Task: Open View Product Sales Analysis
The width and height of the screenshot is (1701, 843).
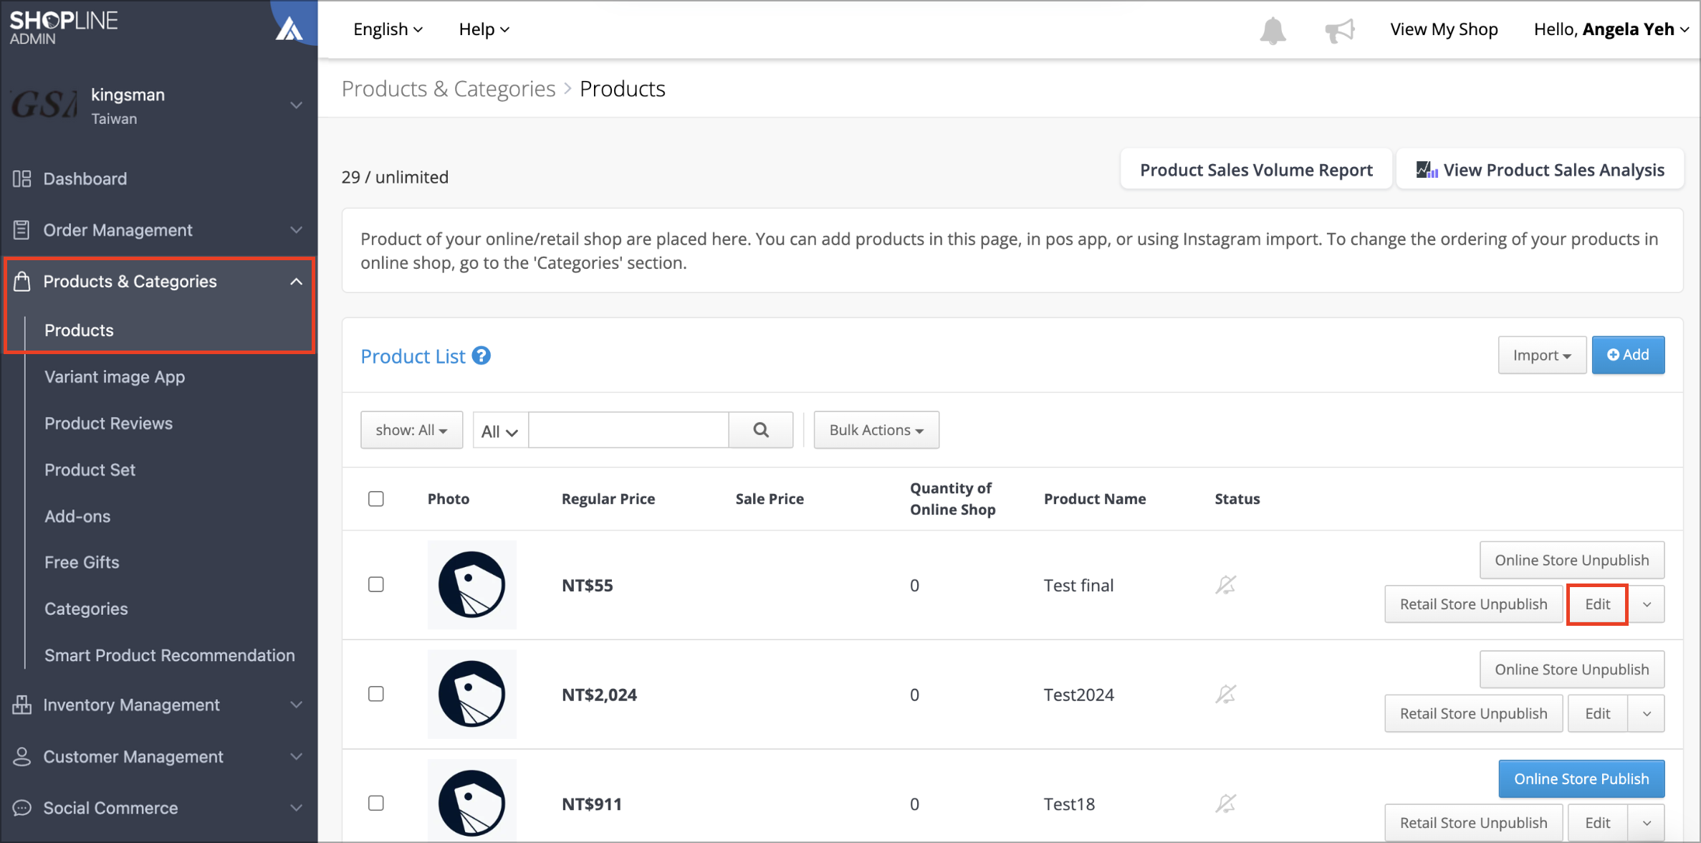Action: point(1541,170)
